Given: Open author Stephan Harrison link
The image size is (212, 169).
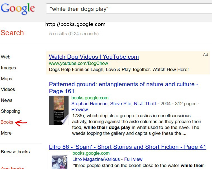Looking at the screenshot, I should (89, 104).
